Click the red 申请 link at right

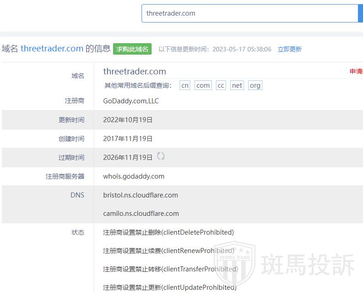pyautogui.click(x=356, y=71)
